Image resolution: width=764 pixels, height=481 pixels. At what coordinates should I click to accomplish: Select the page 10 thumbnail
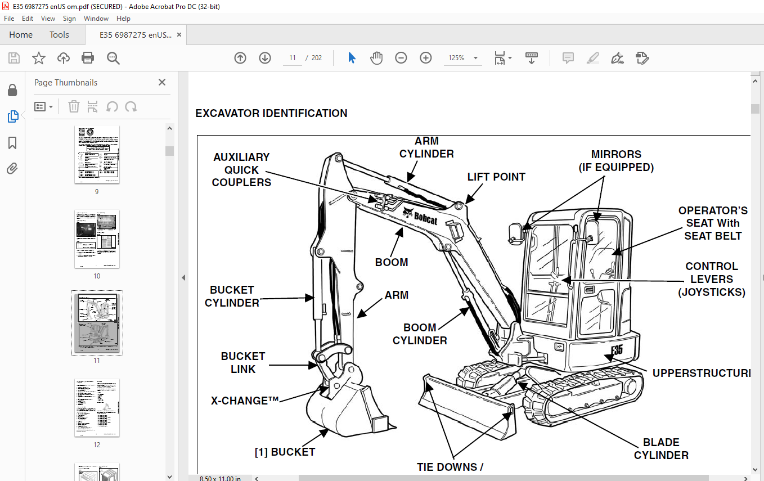97,239
